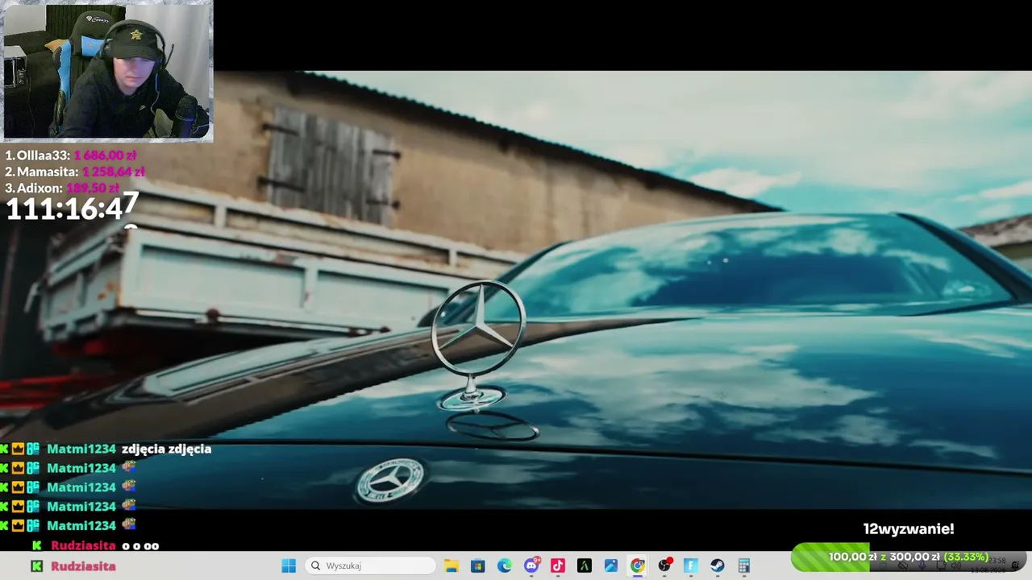Open Discord from the taskbar
The width and height of the screenshot is (1032, 580).
[x=531, y=565]
